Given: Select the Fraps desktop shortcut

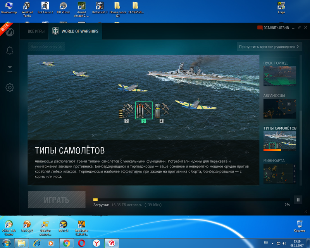Looking at the screenshot, I should pyautogui.click(x=281, y=8).
